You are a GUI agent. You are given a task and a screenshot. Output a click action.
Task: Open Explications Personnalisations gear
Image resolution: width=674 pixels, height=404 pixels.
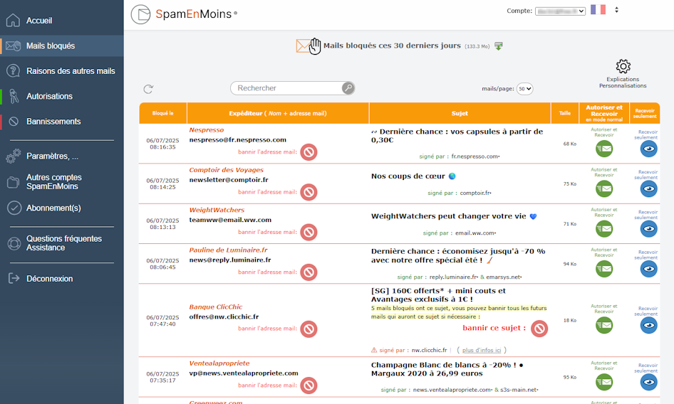623,74
